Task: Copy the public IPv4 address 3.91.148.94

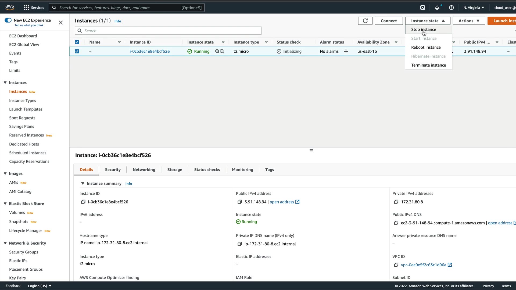Action: point(239,202)
